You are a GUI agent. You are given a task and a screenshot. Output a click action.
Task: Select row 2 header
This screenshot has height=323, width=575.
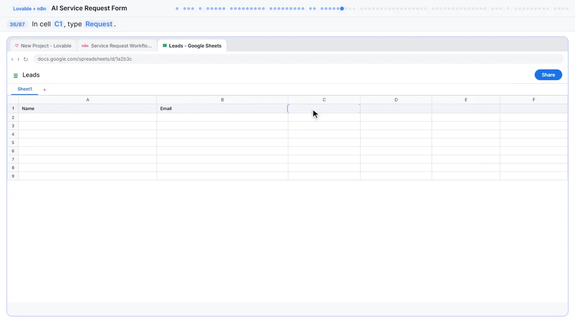click(13, 118)
